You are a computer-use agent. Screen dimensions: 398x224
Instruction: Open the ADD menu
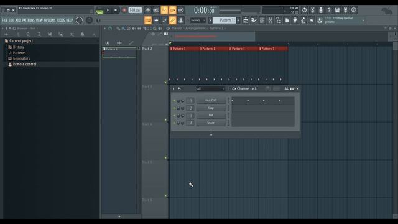click(x=18, y=21)
